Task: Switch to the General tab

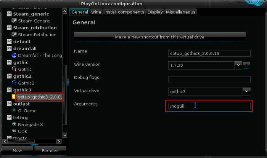Action: [79, 12]
